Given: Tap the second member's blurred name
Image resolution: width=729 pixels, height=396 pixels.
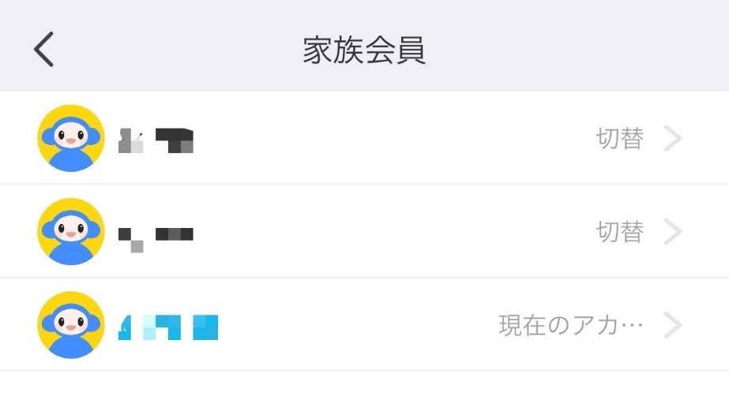Looking at the screenshot, I should 156,240.
